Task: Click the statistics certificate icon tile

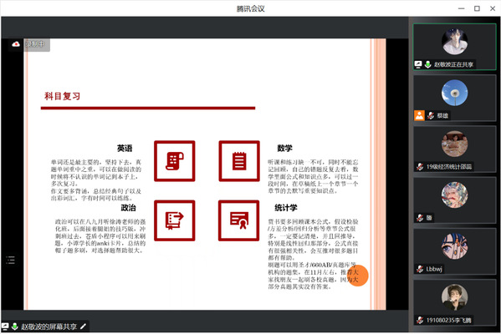Action: click(x=238, y=220)
